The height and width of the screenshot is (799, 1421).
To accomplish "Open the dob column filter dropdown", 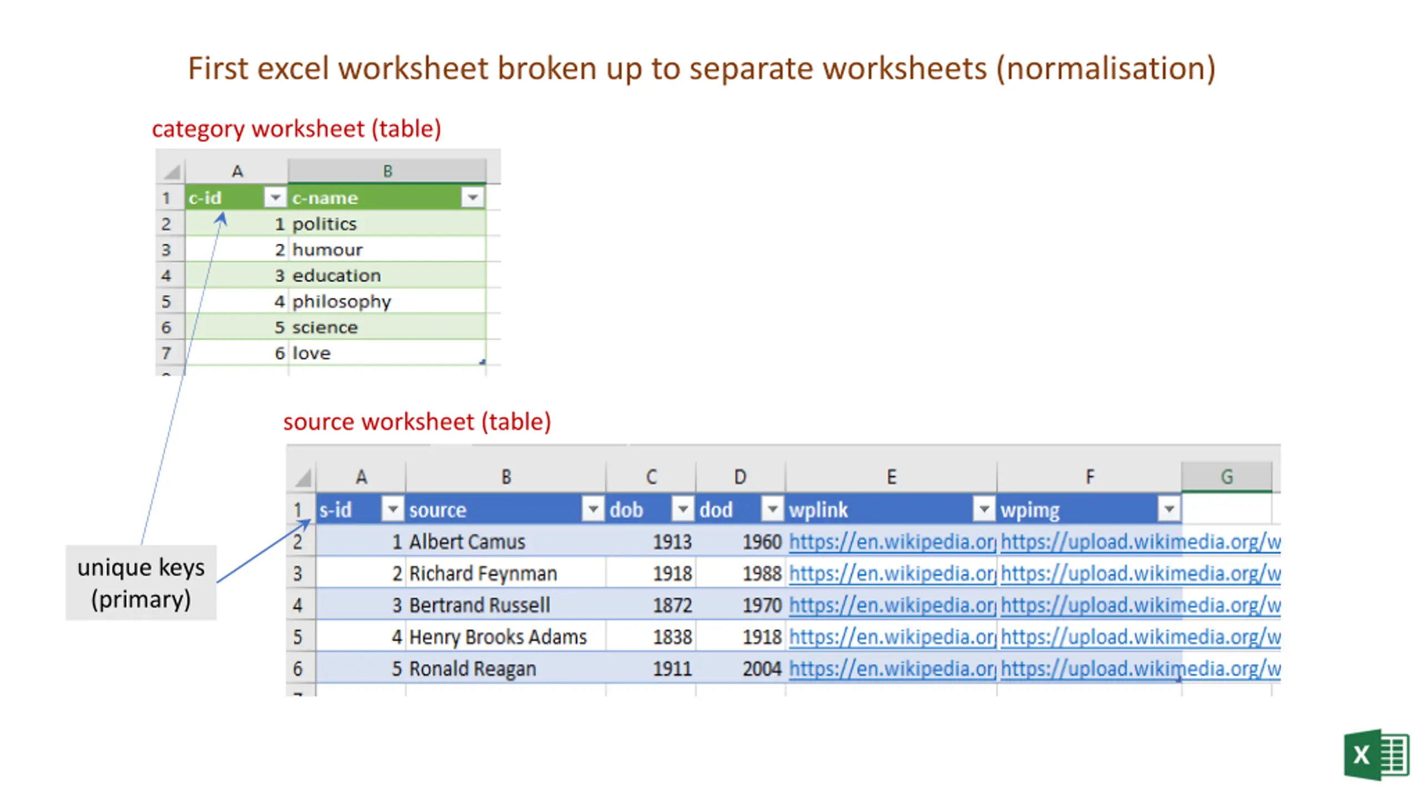I will 683,509.
